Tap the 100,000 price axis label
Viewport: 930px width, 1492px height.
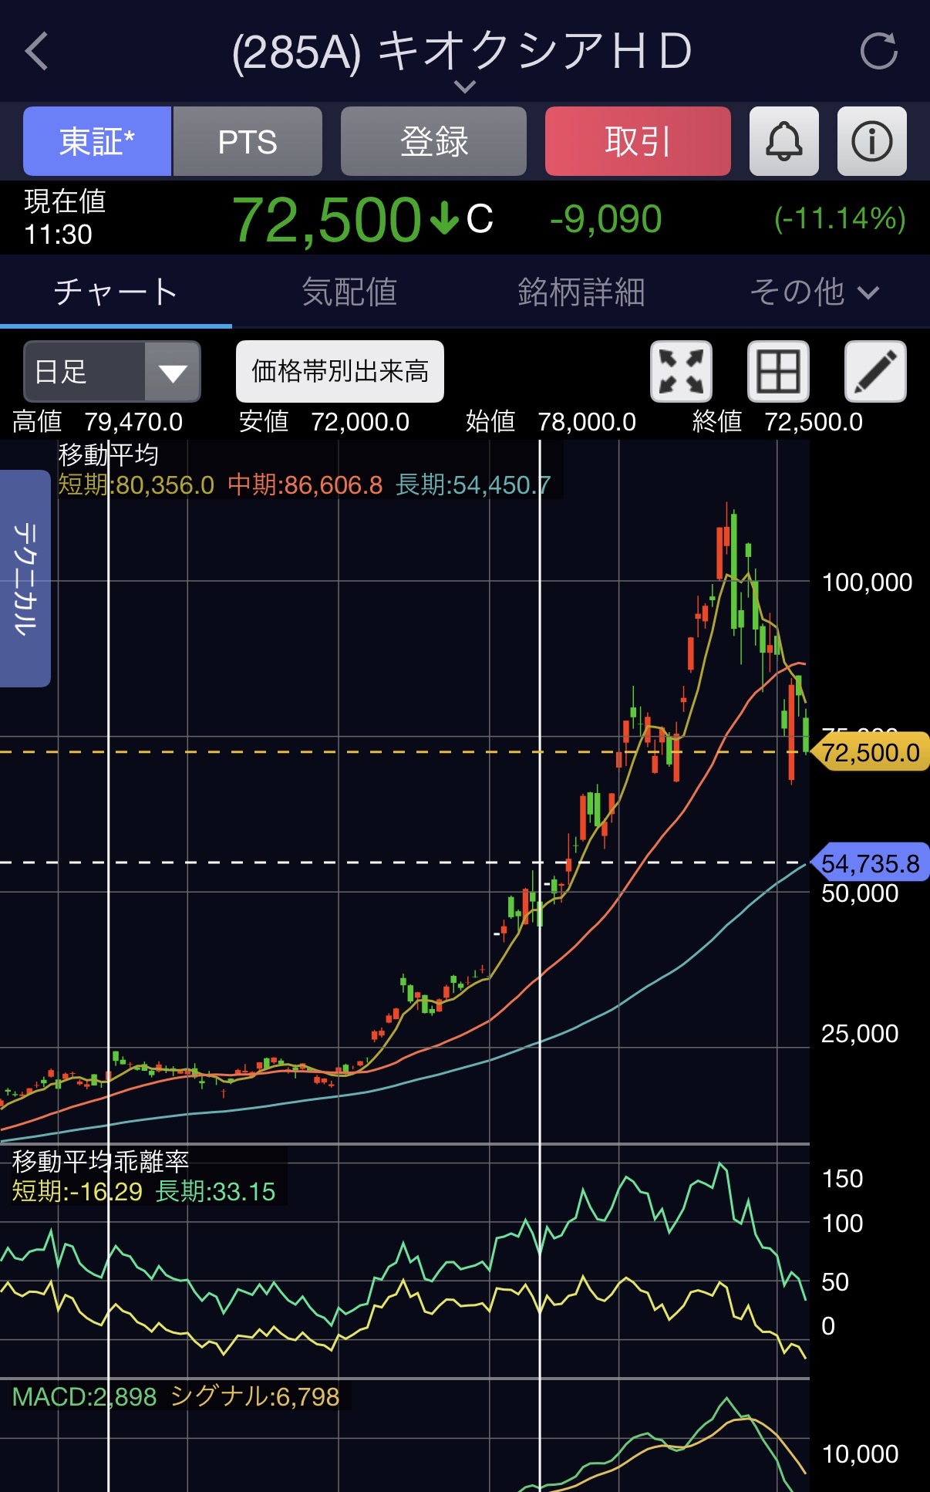click(867, 582)
